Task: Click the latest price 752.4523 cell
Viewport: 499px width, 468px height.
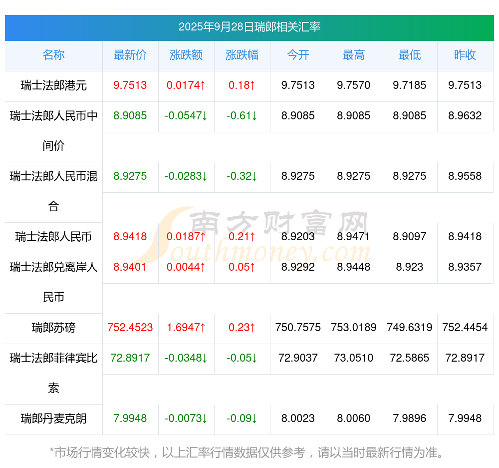Action: pyautogui.click(x=130, y=328)
